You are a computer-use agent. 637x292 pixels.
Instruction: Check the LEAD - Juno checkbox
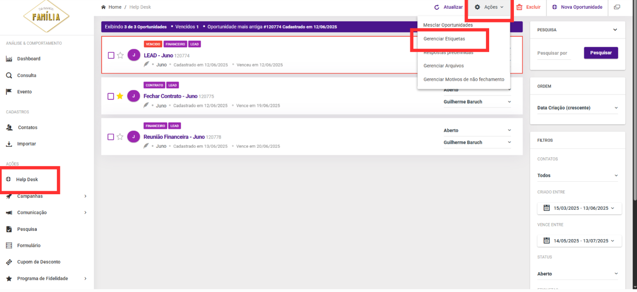pos(111,56)
